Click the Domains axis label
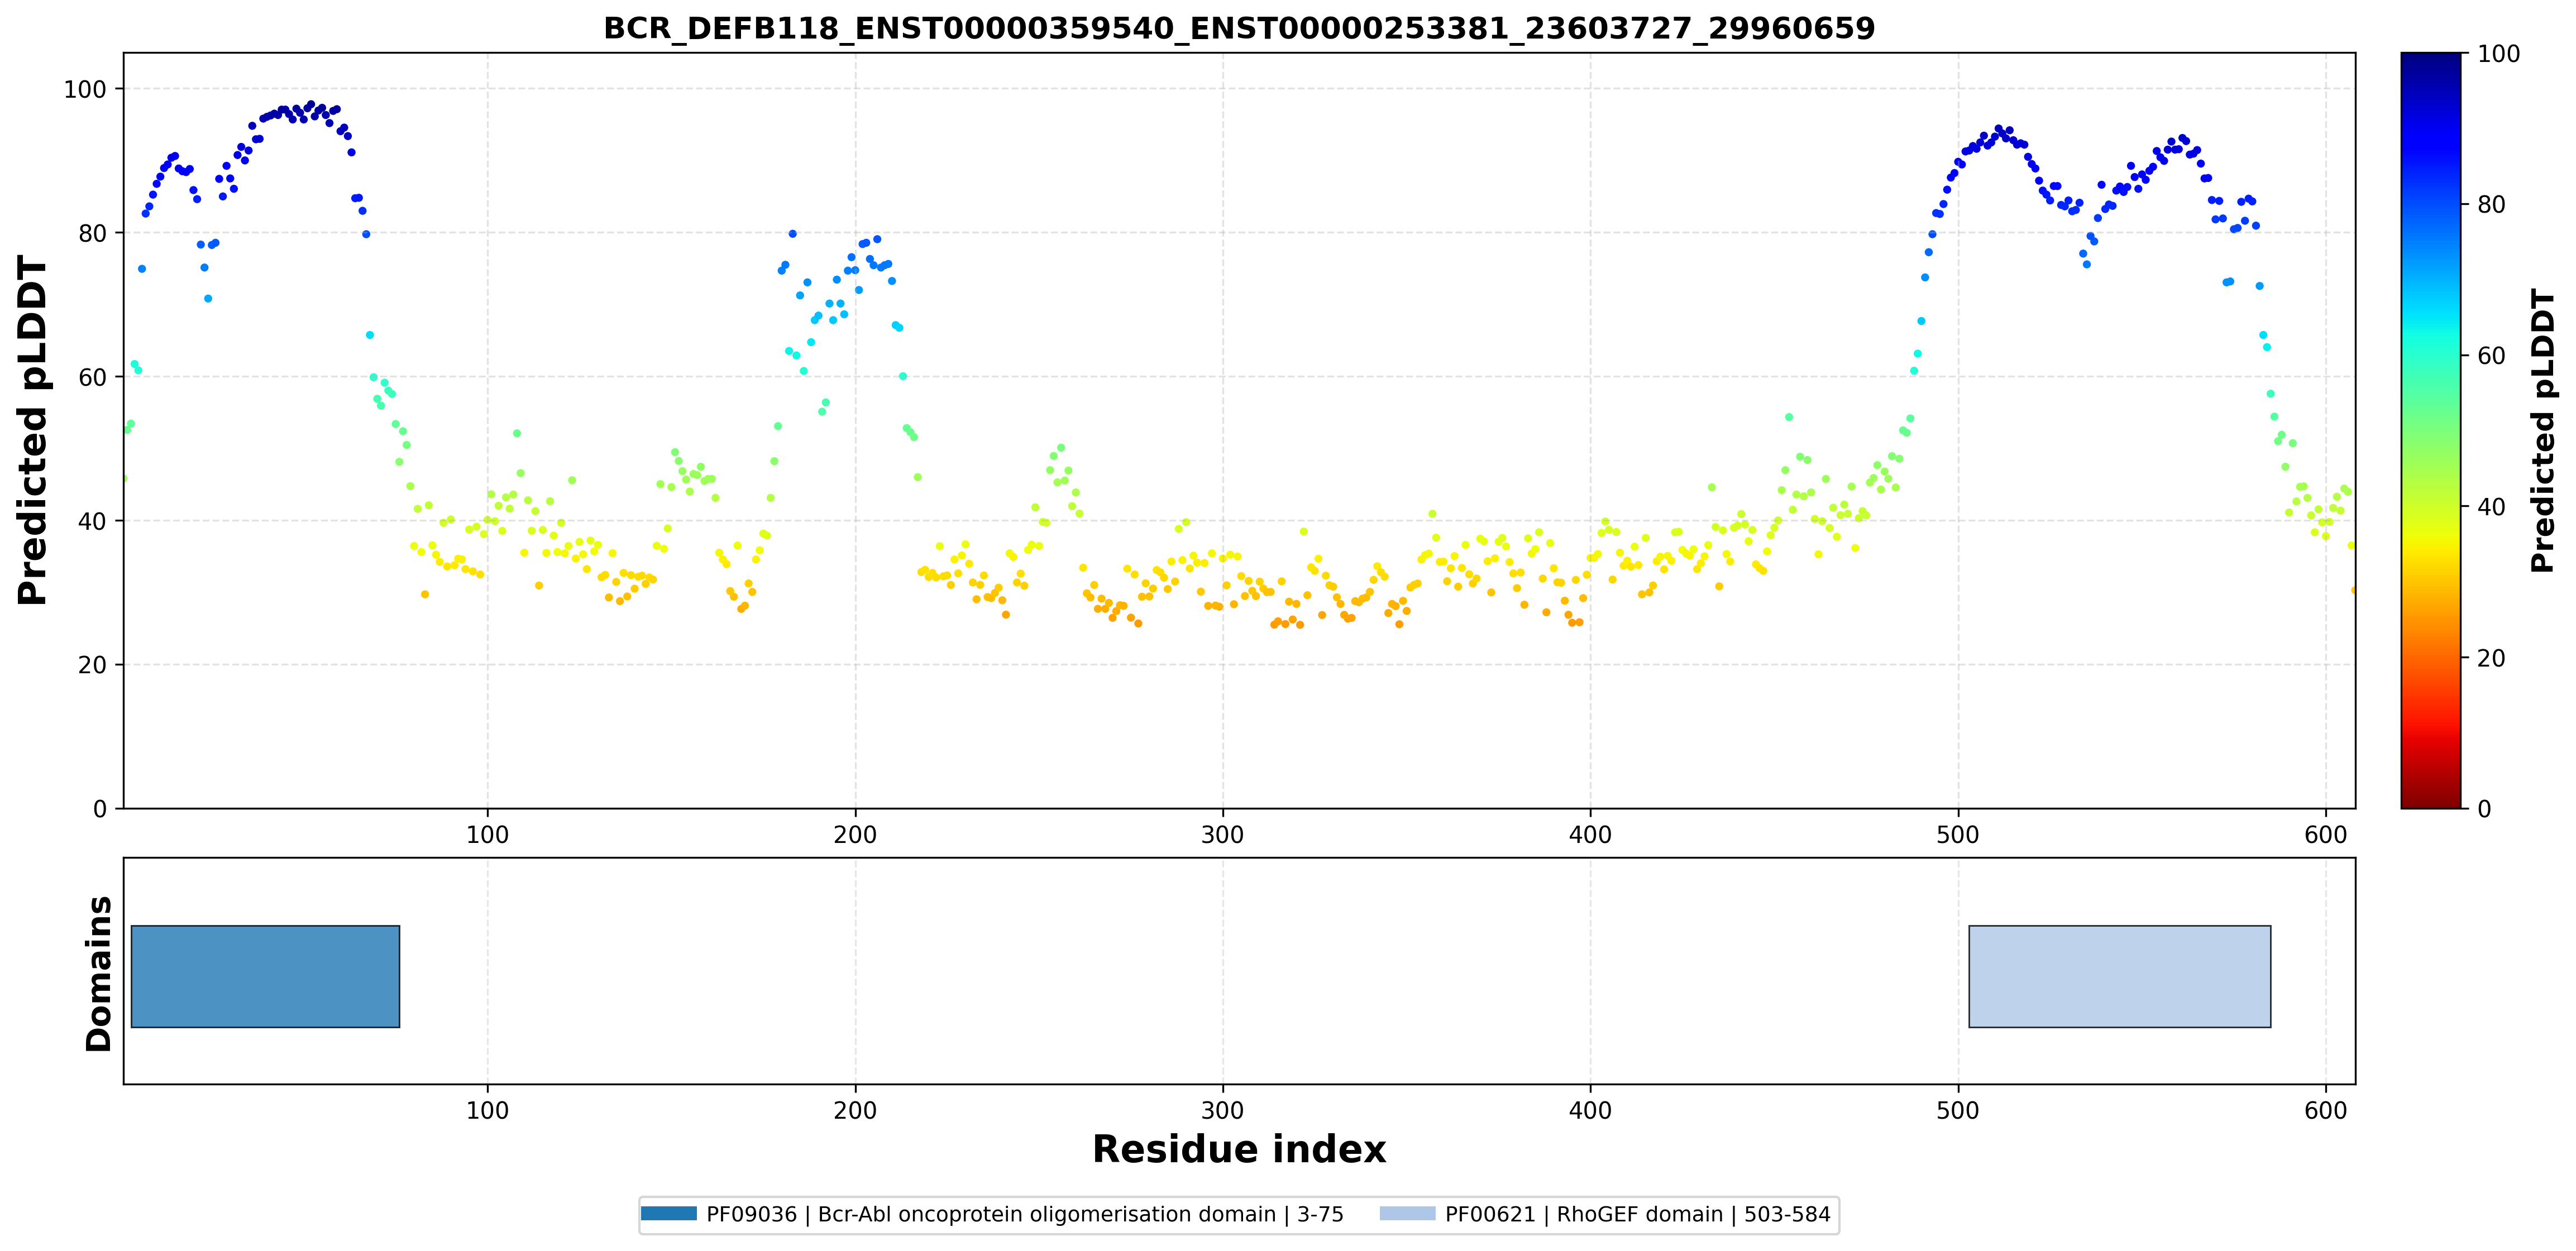The width and height of the screenshot is (2576, 1251). point(99,973)
